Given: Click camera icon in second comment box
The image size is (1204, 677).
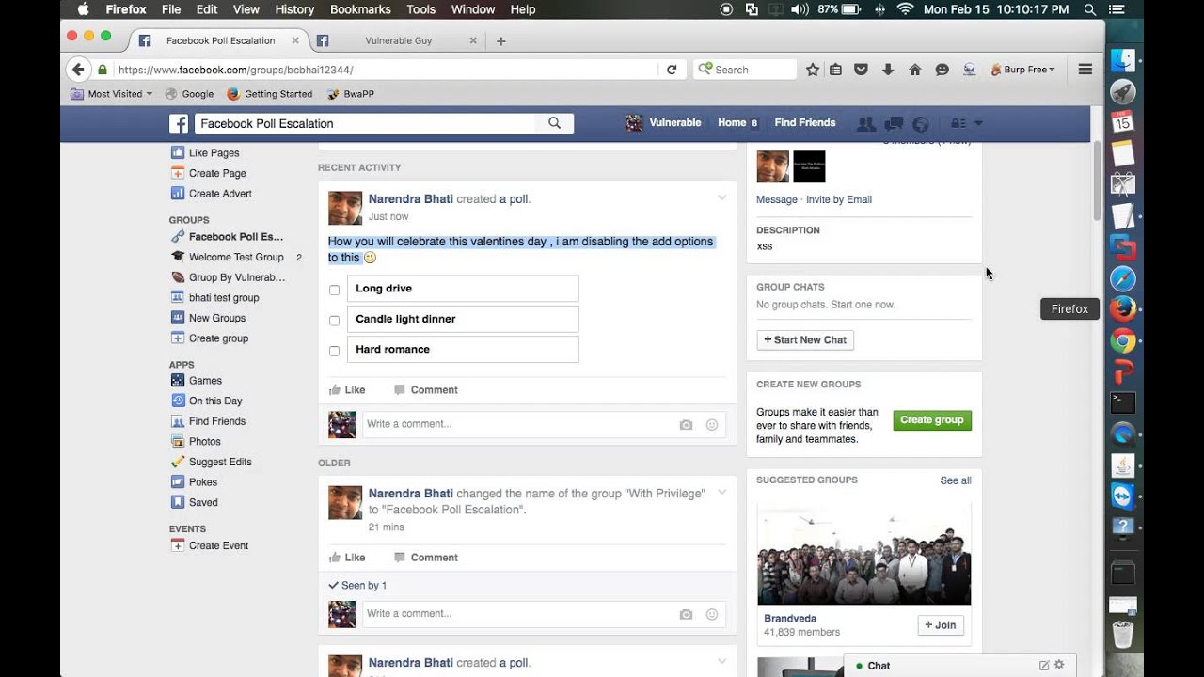Looking at the screenshot, I should tap(686, 614).
